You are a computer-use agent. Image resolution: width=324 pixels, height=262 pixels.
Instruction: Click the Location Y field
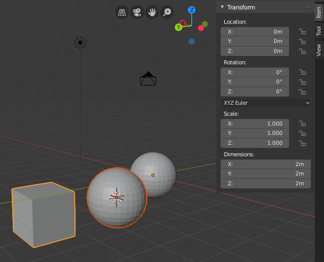pyautogui.click(x=255, y=41)
